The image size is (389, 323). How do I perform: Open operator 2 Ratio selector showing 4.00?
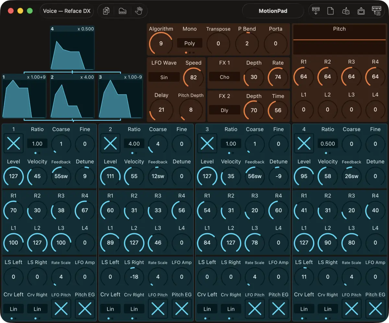134,144
